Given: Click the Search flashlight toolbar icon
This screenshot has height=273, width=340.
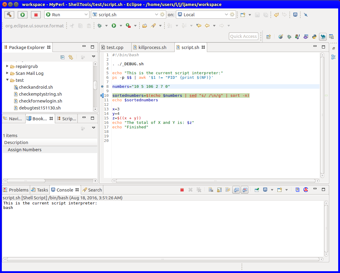Looking at the screenshot, I should 153,26.
